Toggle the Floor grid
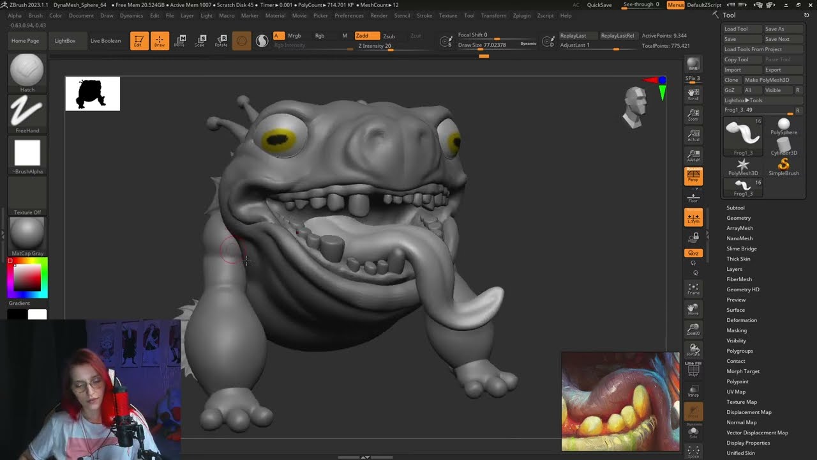This screenshot has height=460, width=817. (x=693, y=197)
